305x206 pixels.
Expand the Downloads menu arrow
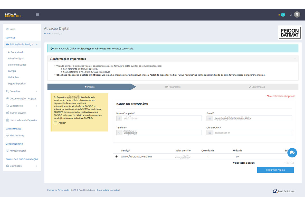coord(36,166)
